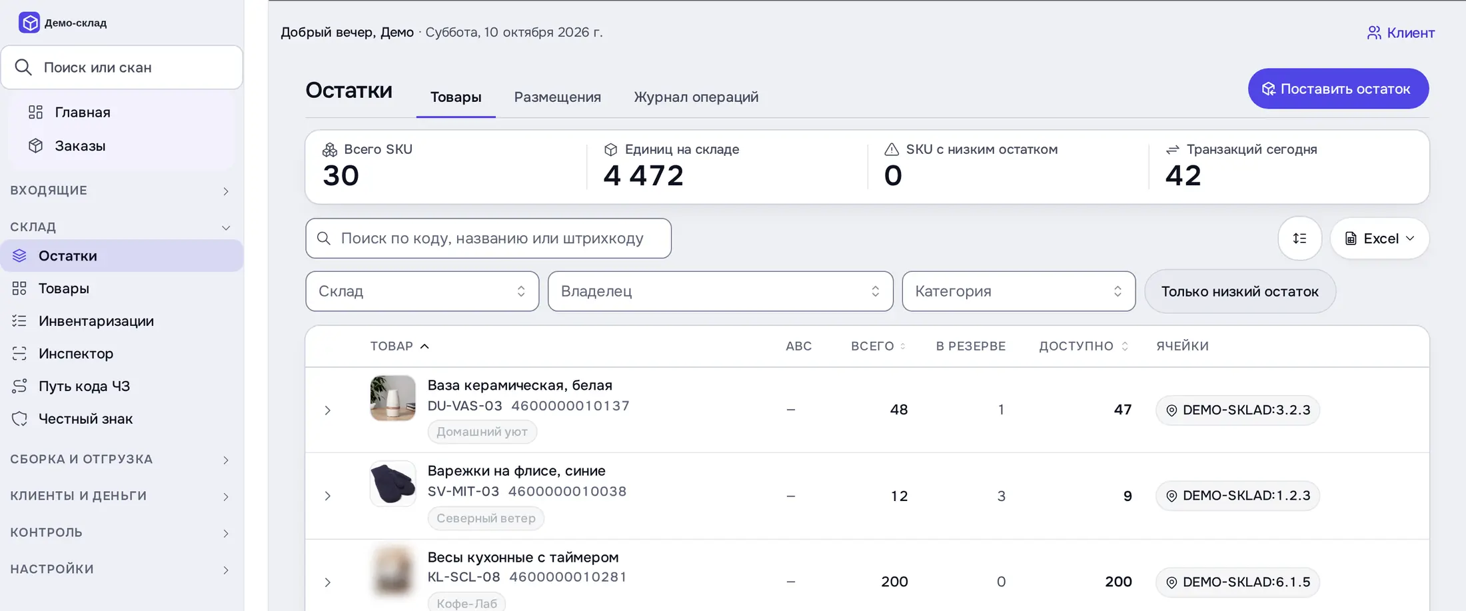
Task: Switch to the Размещения tab
Action: (557, 97)
